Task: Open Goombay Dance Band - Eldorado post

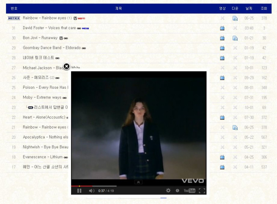Action: (x=52, y=48)
